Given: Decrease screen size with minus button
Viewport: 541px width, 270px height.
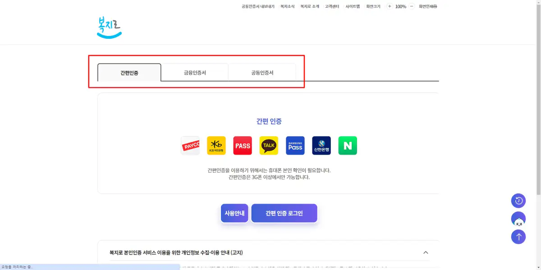Looking at the screenshot, I should [x=412, y=6].
